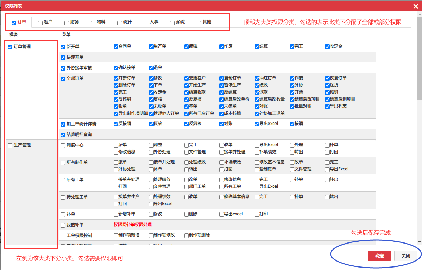Toggle the 新开单 menu checkbox
The width and height of the screenshot is (422, 270).
[x=63, y=47]
